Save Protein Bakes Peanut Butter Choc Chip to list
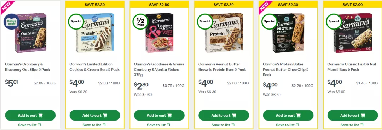Screen dimensions: 382x130 (x=288, y=125)
